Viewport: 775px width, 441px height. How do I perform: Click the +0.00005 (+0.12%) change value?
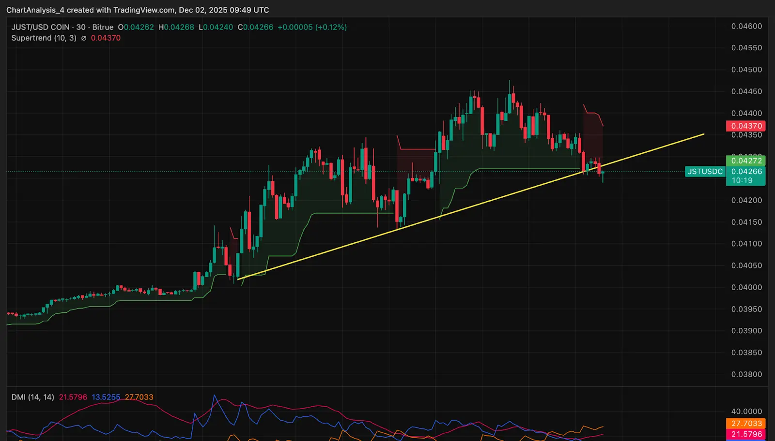(x=312, y=27)
